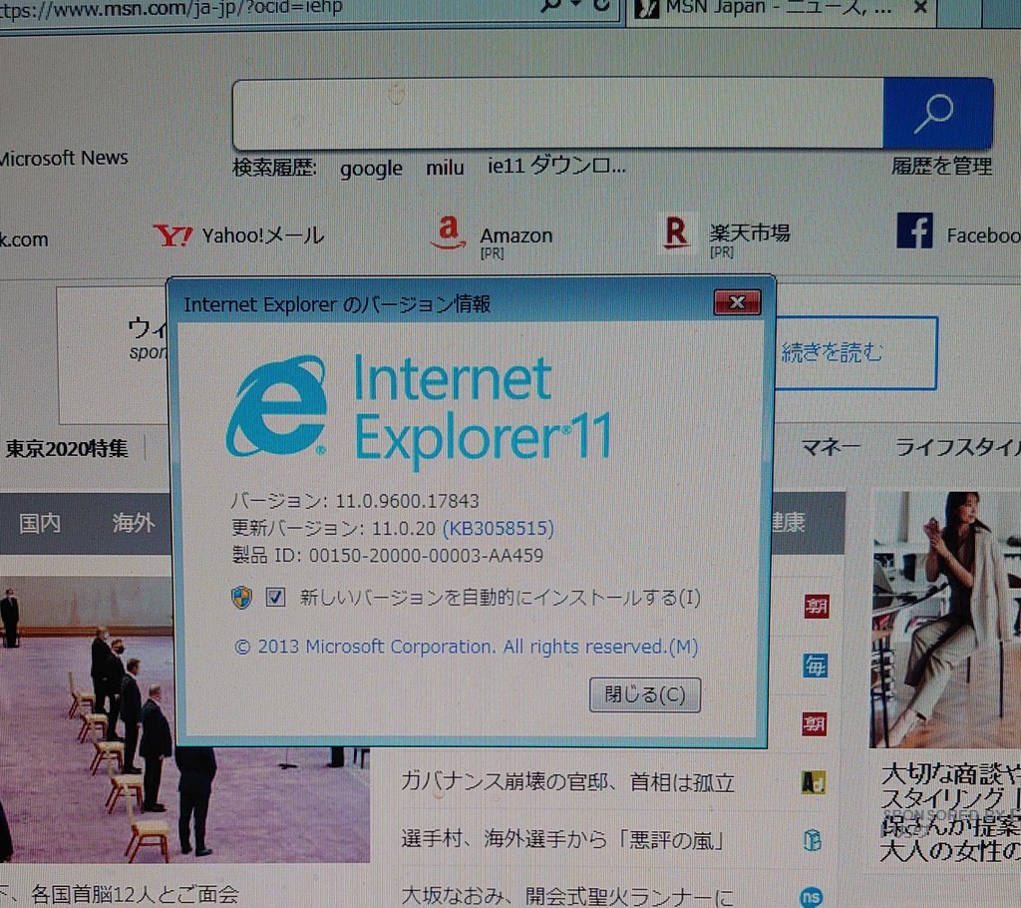Click the 毎 Mainichi source icon
Screen dimensions: 1021x908
pos(816,666)
